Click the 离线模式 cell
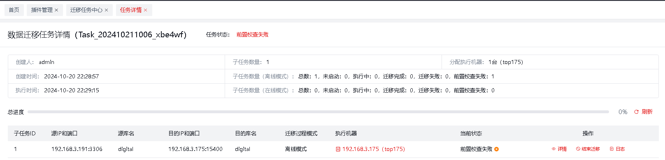 click(296, 149)
